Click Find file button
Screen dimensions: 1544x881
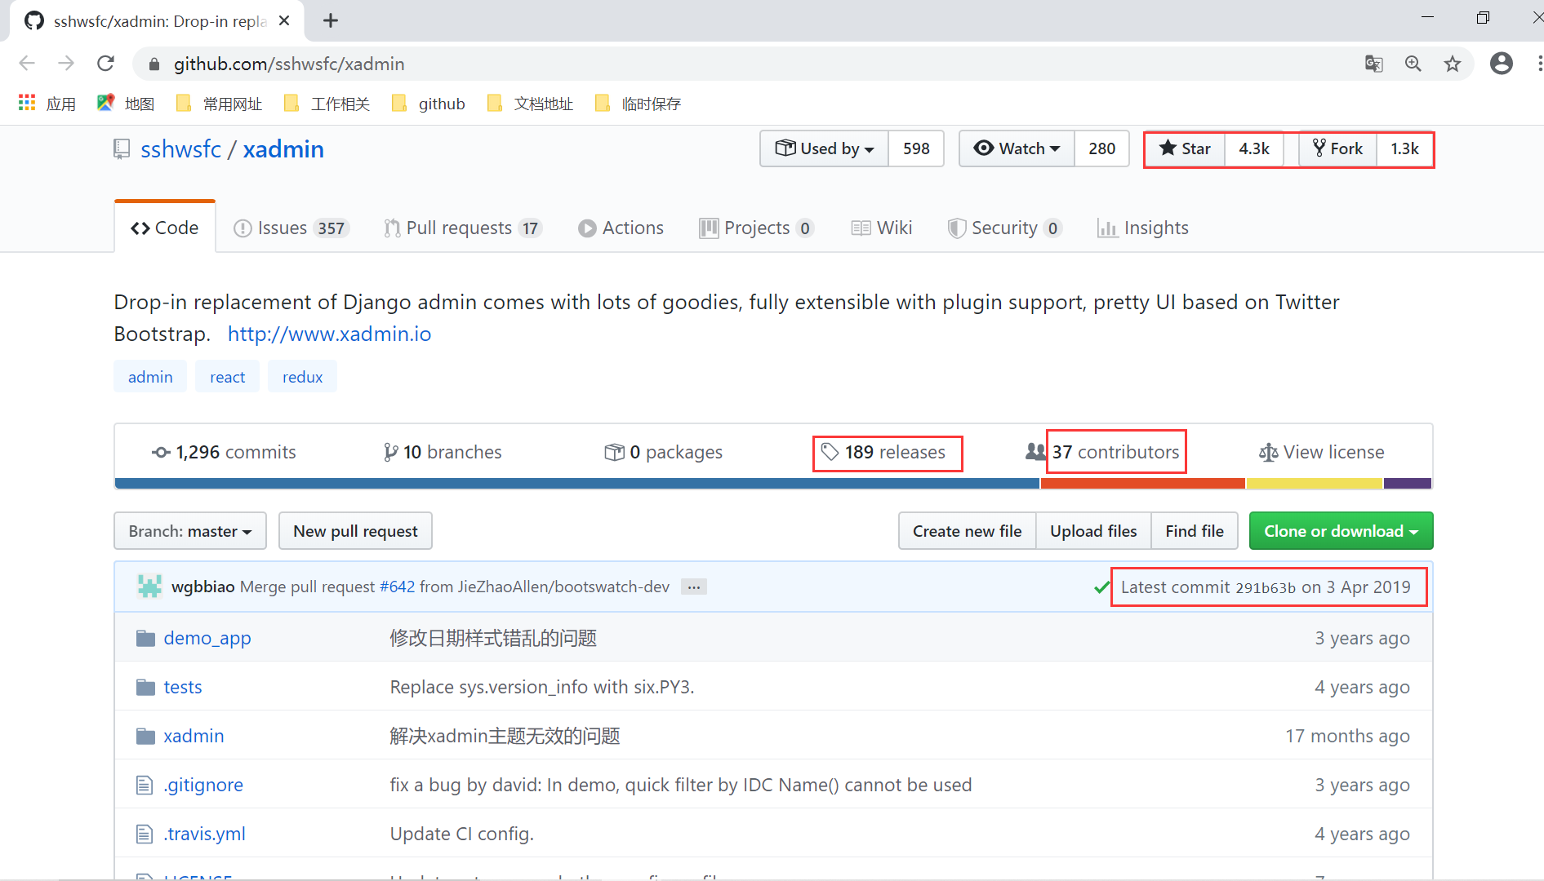coord(1195,531)
